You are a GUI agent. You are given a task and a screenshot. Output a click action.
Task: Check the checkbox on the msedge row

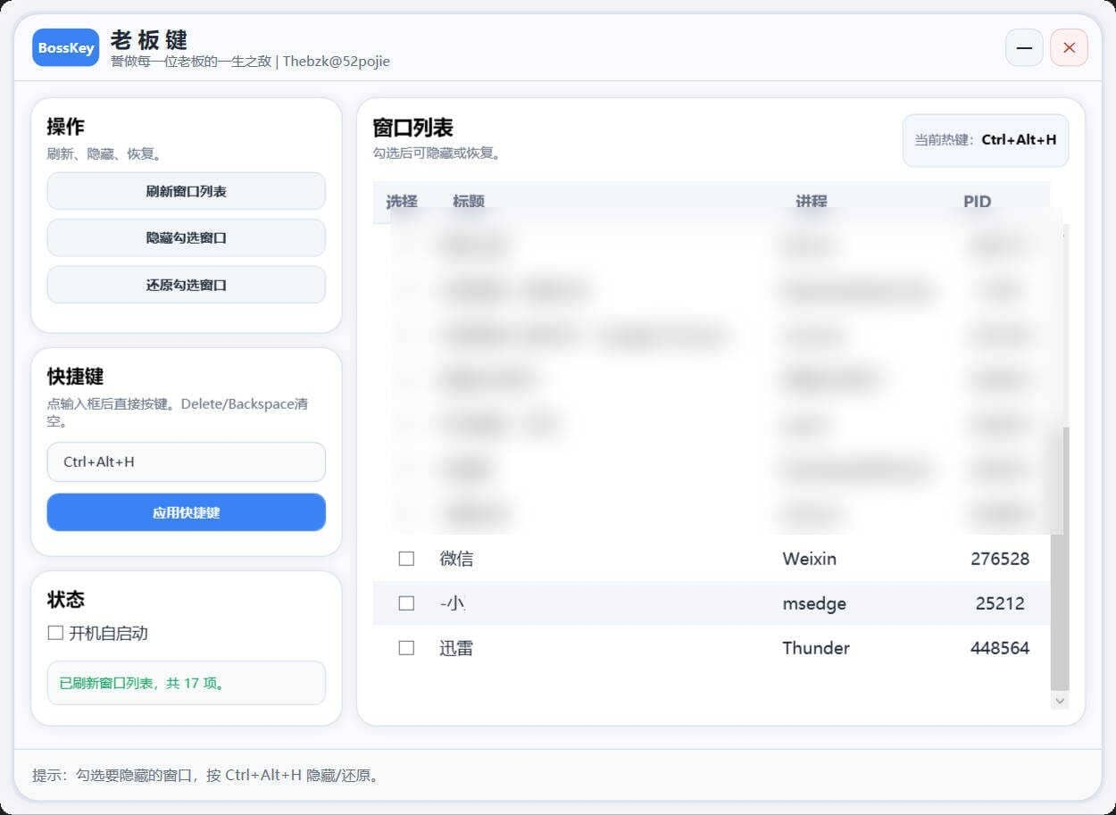406,603
